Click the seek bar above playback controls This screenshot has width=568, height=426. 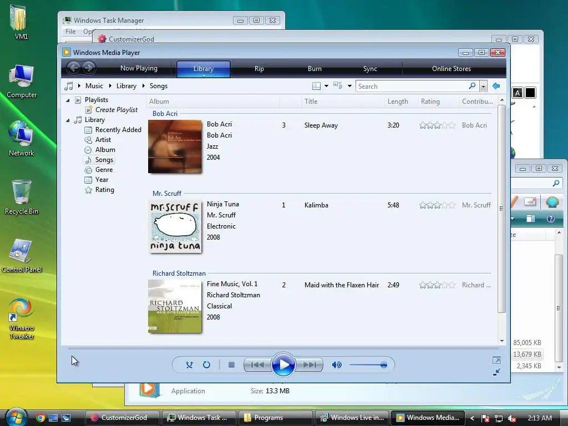click(283, 348)
